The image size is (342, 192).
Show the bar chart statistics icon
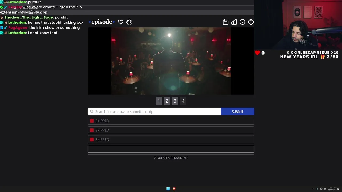[x=234, y=22]
